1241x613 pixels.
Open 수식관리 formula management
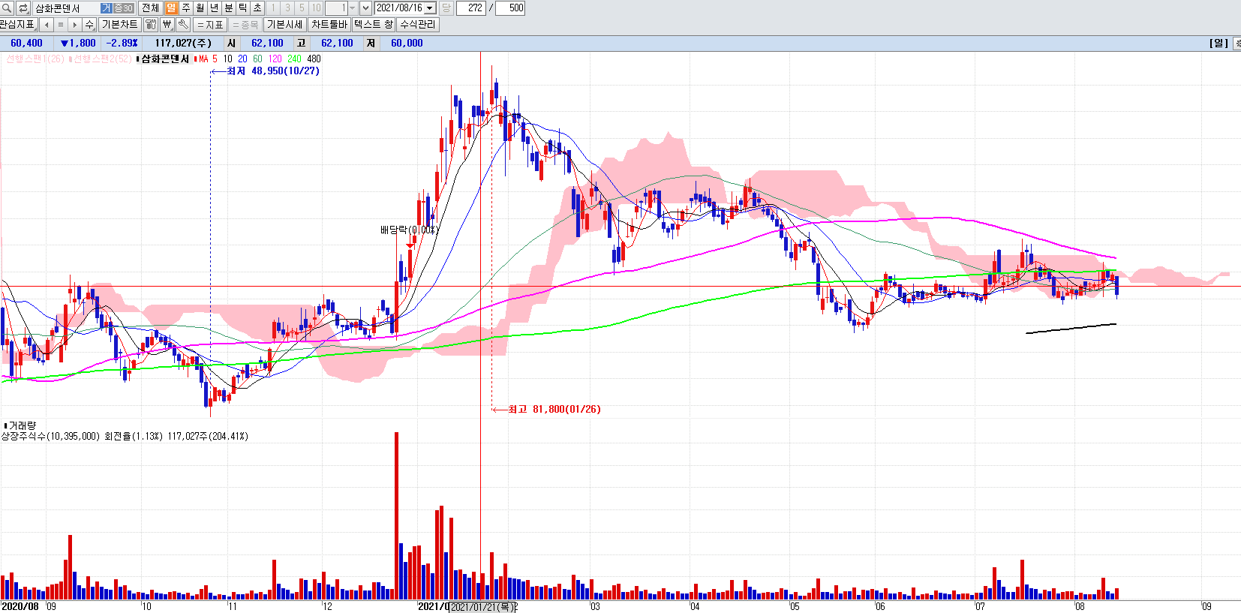tap(417, 25)
